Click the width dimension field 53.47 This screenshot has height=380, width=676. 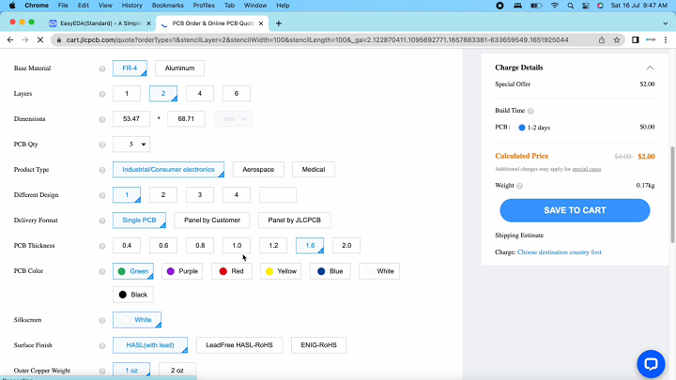pos(131,119)
